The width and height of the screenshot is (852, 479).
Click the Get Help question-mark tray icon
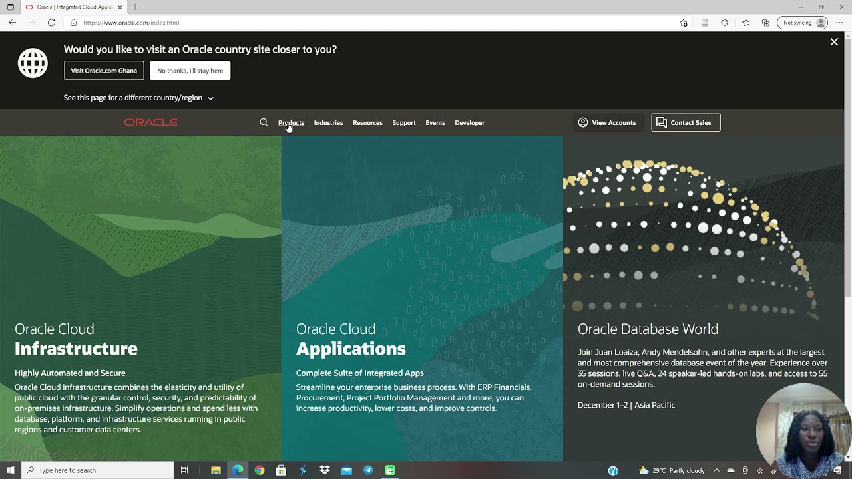[613, 470]
